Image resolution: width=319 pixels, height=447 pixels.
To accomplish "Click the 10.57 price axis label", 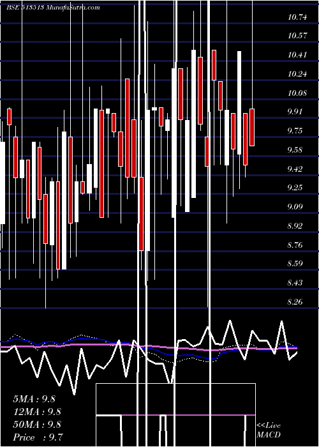I will click(x=297, y=36).
